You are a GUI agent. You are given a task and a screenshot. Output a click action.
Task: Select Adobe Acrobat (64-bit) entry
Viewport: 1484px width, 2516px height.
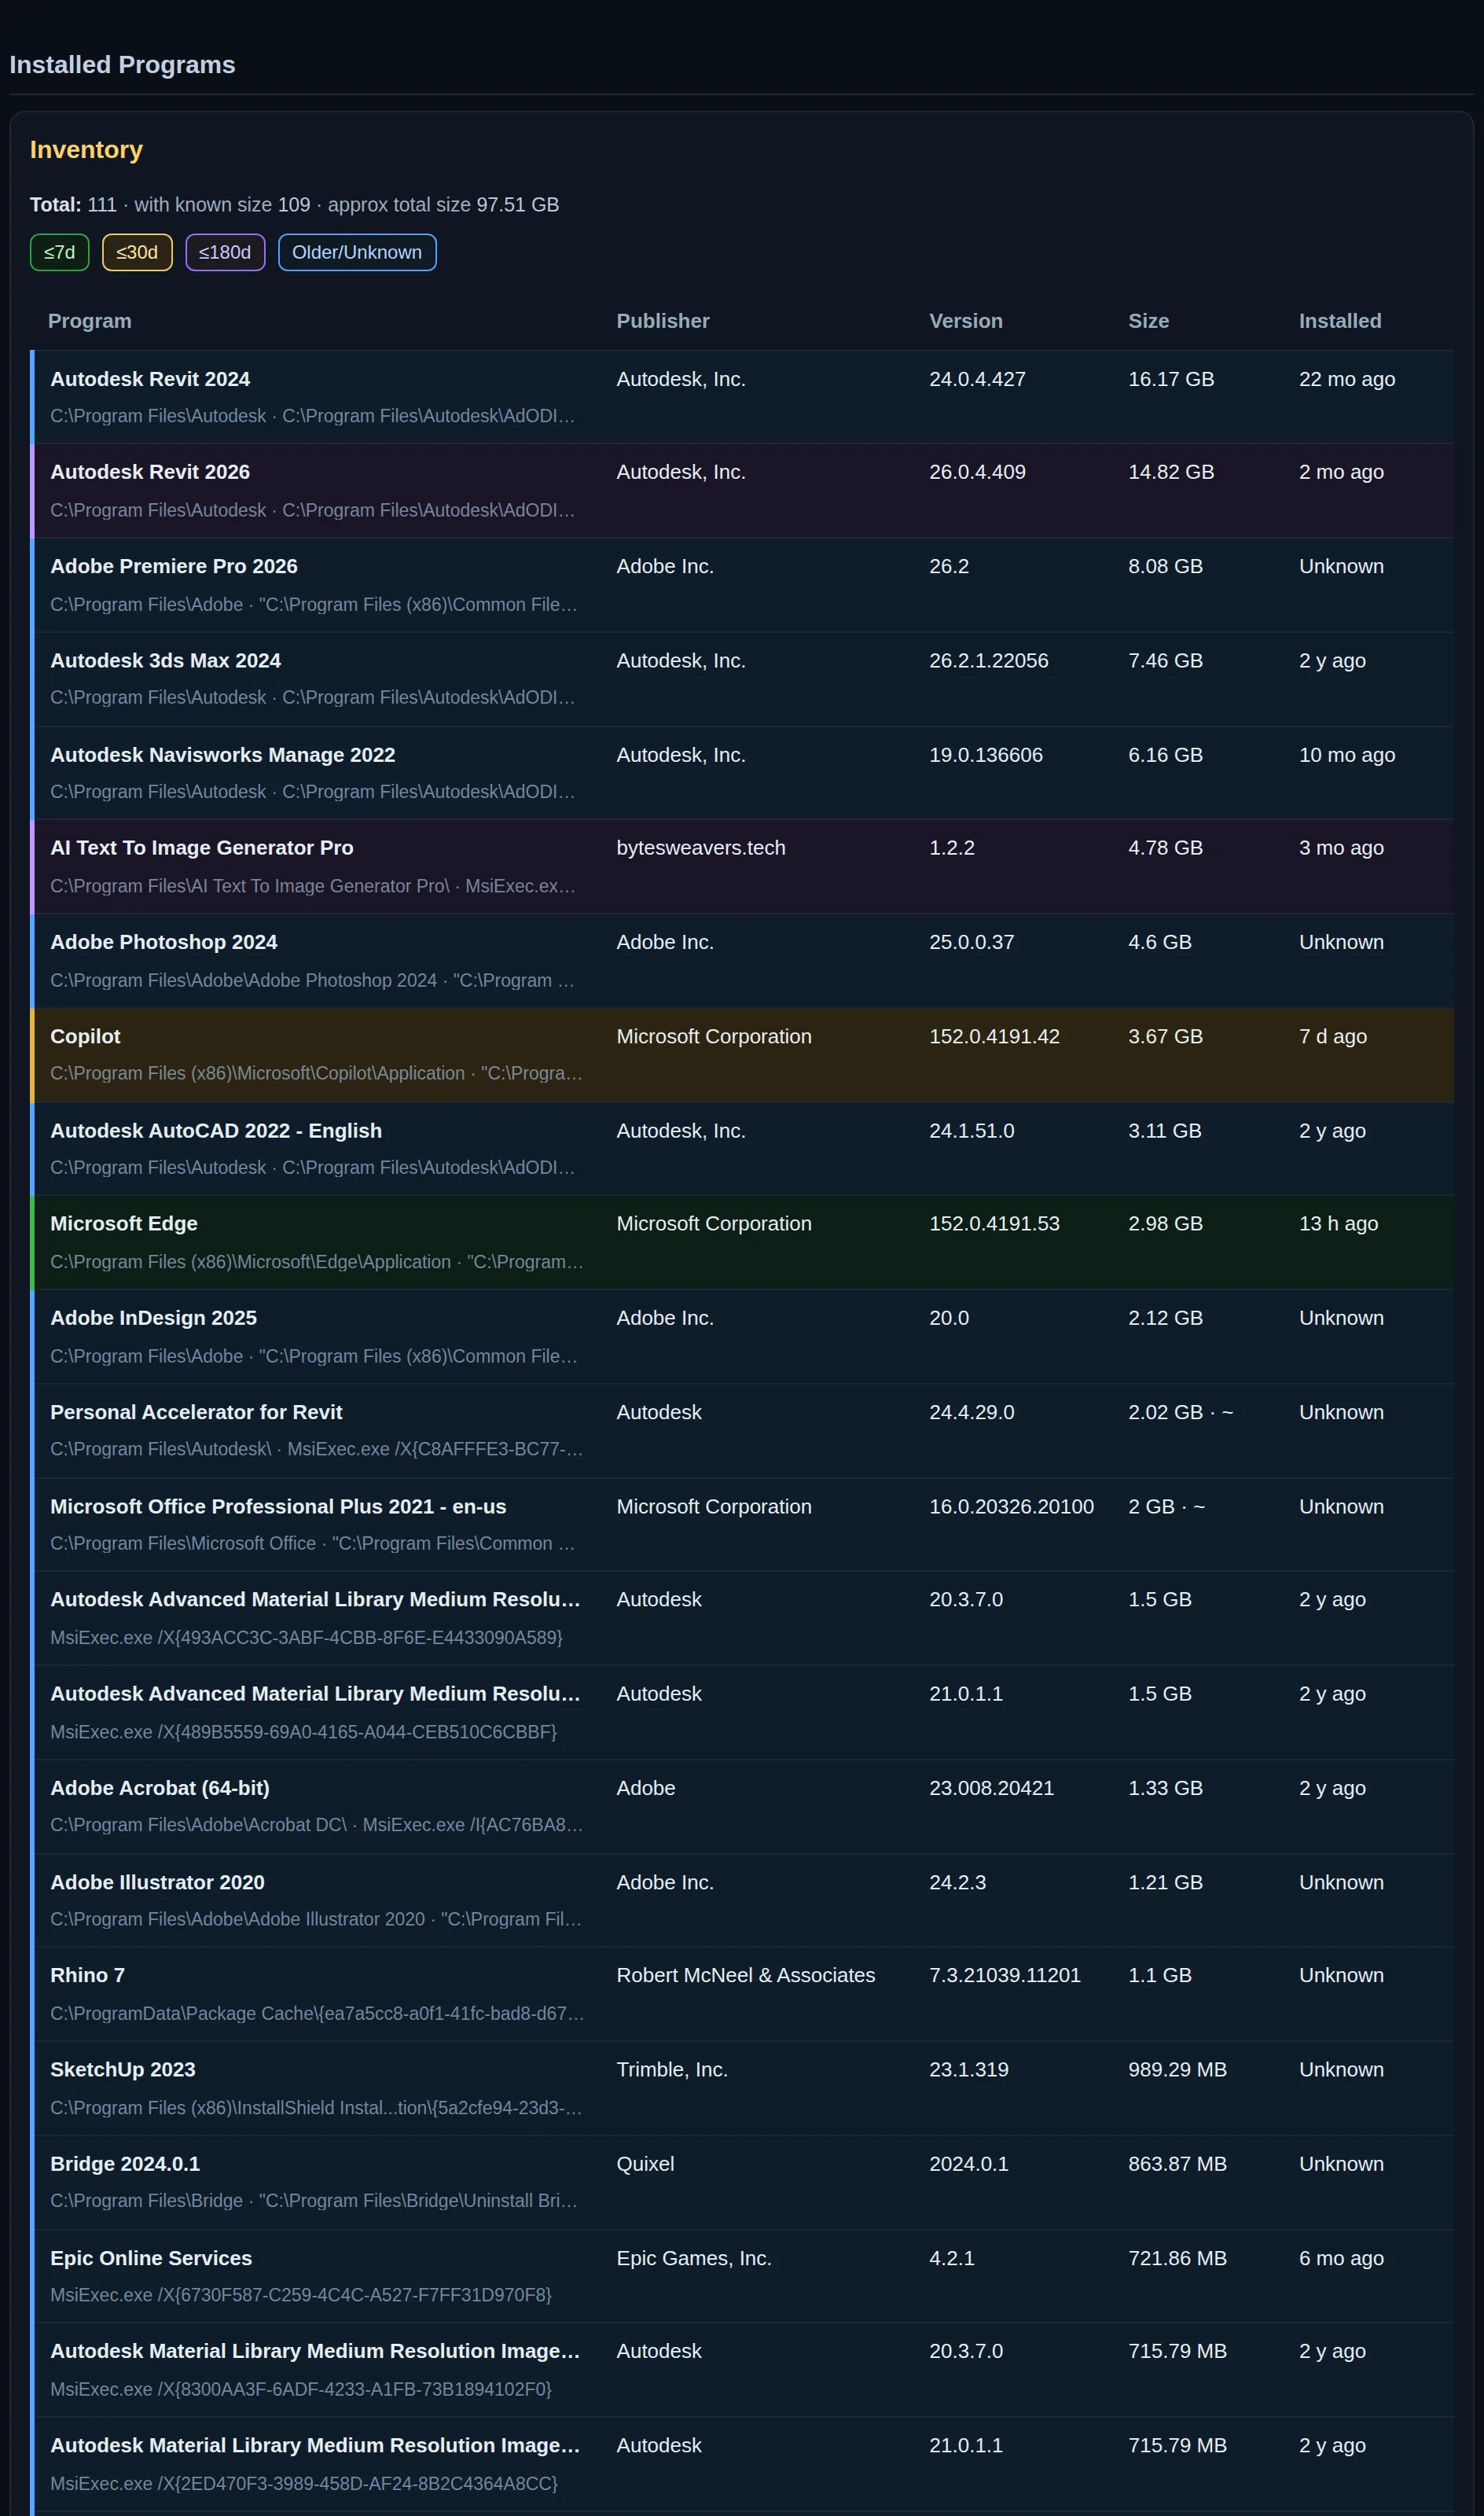click(160, 1788)
